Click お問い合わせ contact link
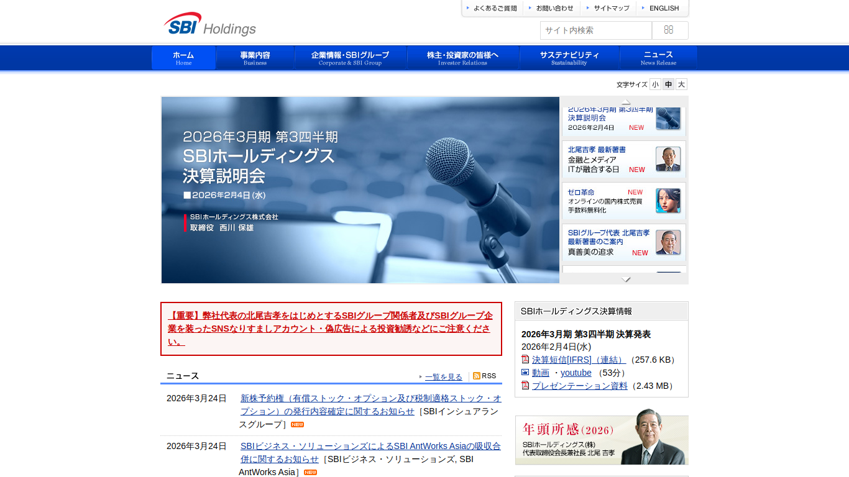 [x=551, y=8]
